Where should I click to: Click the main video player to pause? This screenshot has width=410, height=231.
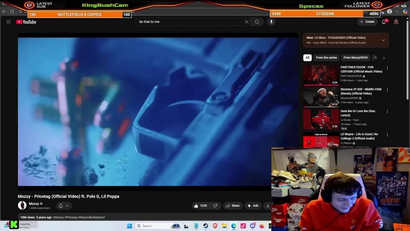pos(158,112)
